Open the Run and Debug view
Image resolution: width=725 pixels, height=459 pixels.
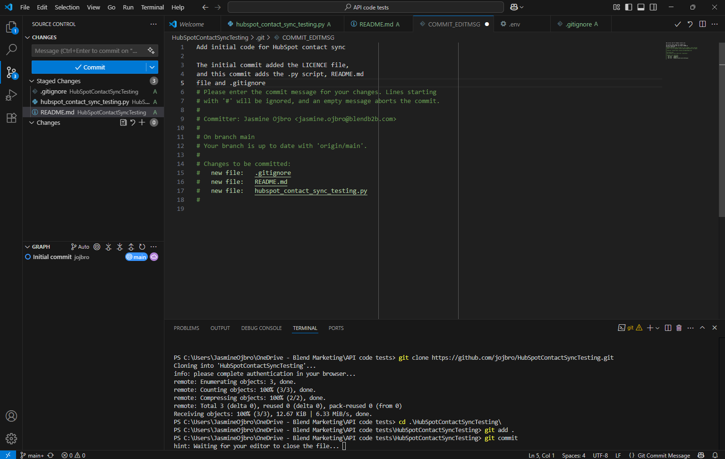(x=11, y=95)
